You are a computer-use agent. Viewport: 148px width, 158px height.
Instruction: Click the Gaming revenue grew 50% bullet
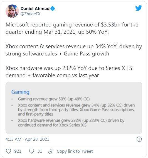[x=54, y=99]
